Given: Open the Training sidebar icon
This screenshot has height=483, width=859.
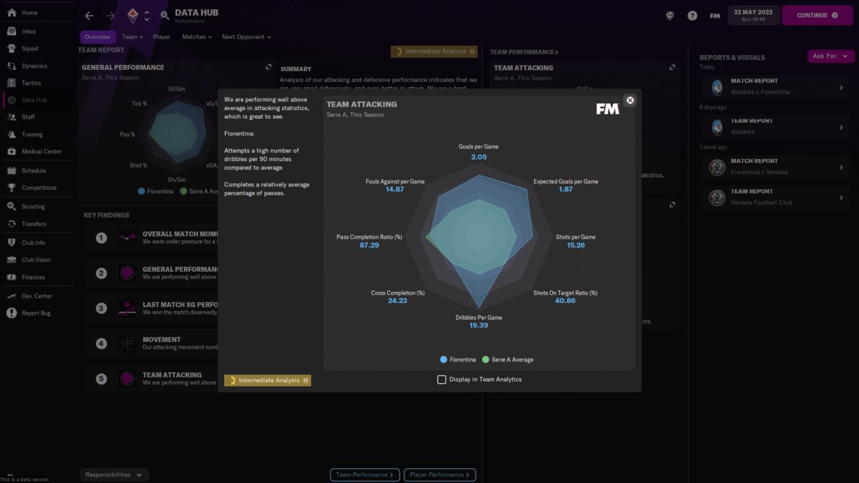Looking at the screenshot, I should [x=11, y=135].
